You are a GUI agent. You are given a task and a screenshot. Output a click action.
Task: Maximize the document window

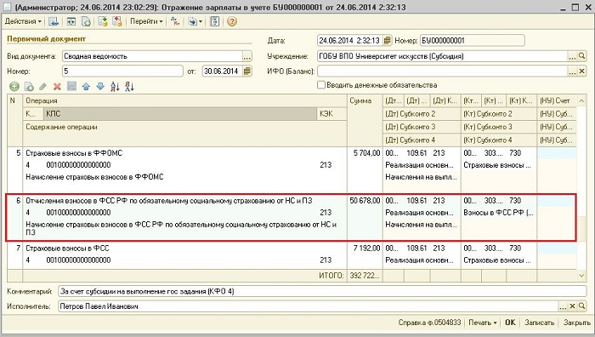[575, 7]
